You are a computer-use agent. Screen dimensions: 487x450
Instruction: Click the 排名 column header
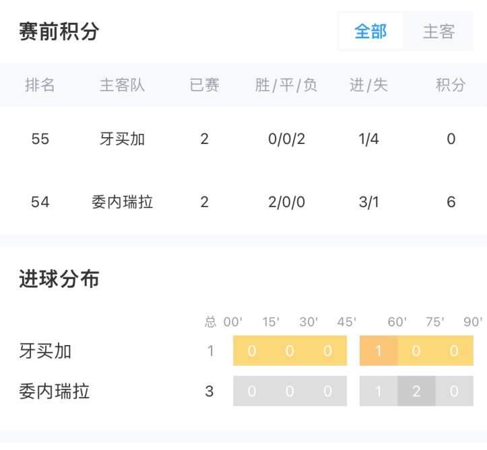click(x=40, y=85)
